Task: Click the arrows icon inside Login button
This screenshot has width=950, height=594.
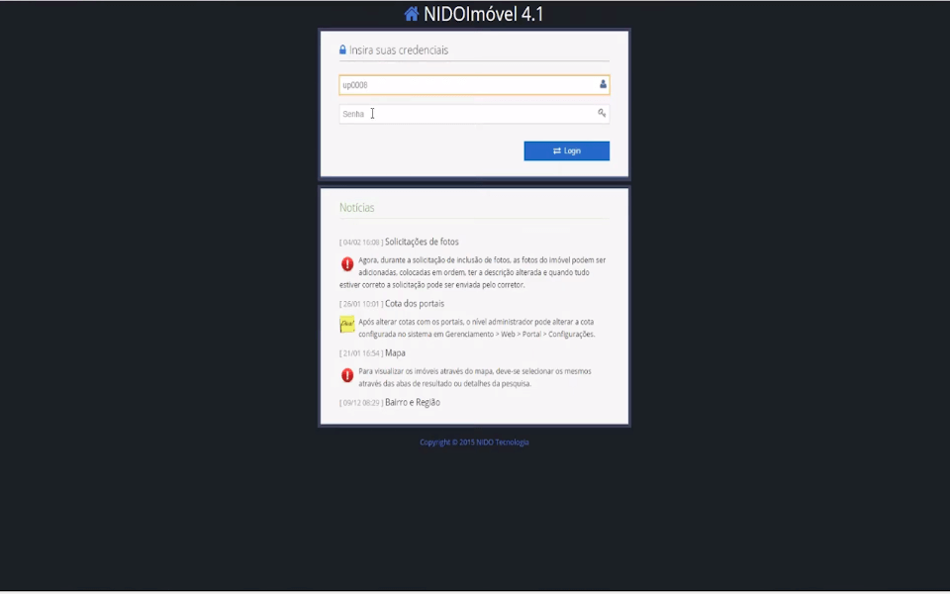Action: [x=557, y=150]
